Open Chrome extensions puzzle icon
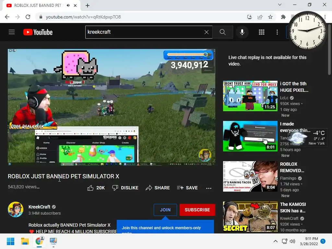The width and height of the screenshot is (332, 249). point(283,17)
